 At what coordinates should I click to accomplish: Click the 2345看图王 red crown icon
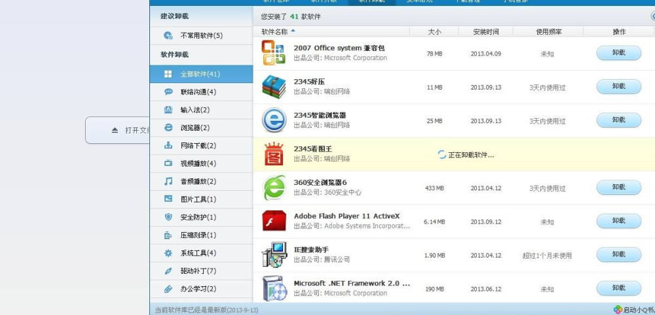[274, 154]
